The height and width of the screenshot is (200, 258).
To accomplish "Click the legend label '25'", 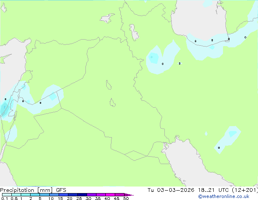I will click(x=79, y=198).
